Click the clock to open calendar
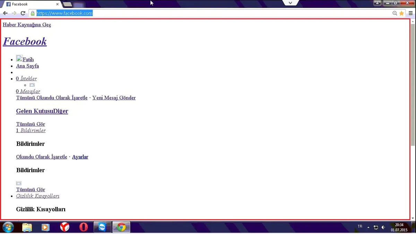Viewport: 416px width, 234px height. point(399,227)
